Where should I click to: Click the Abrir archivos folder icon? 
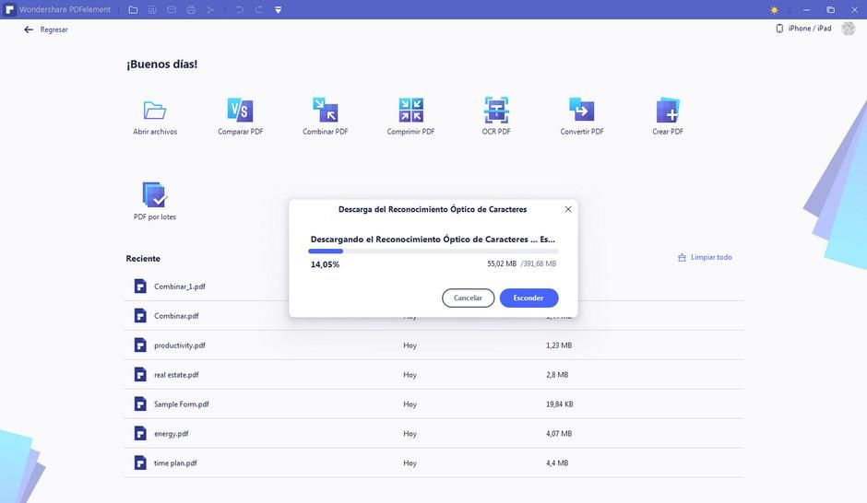click(155, 111)
